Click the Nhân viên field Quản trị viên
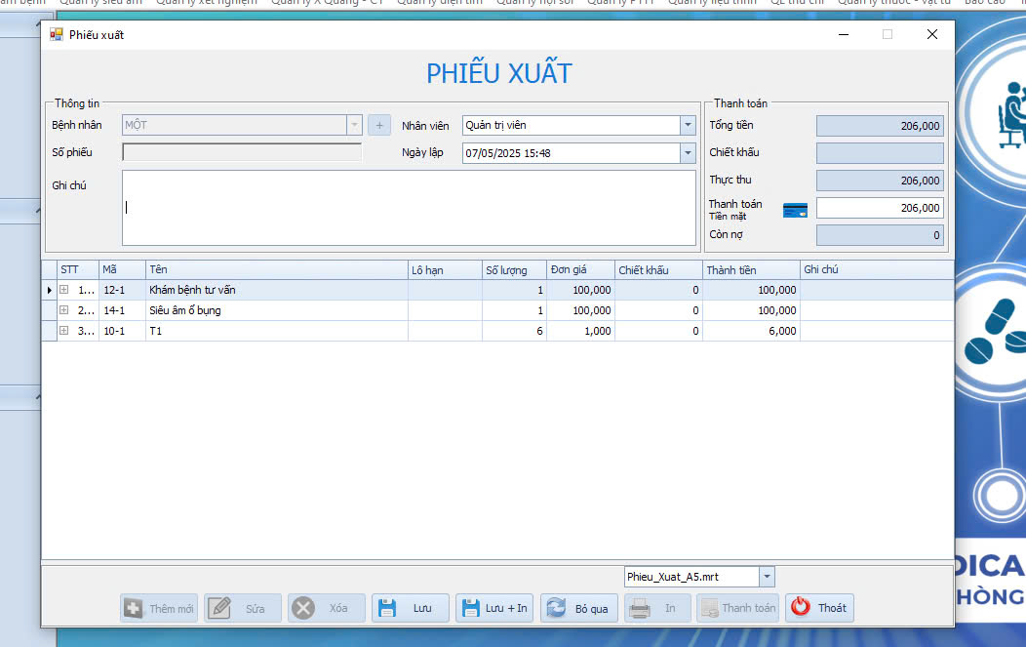Screen dimensions: 1026x647 [x=572, y=125]
